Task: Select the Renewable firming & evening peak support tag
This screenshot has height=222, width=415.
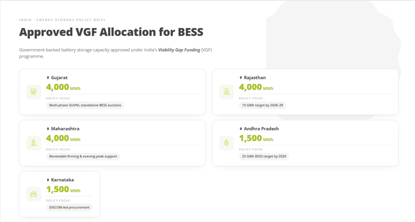Action: tap(83, 156)
